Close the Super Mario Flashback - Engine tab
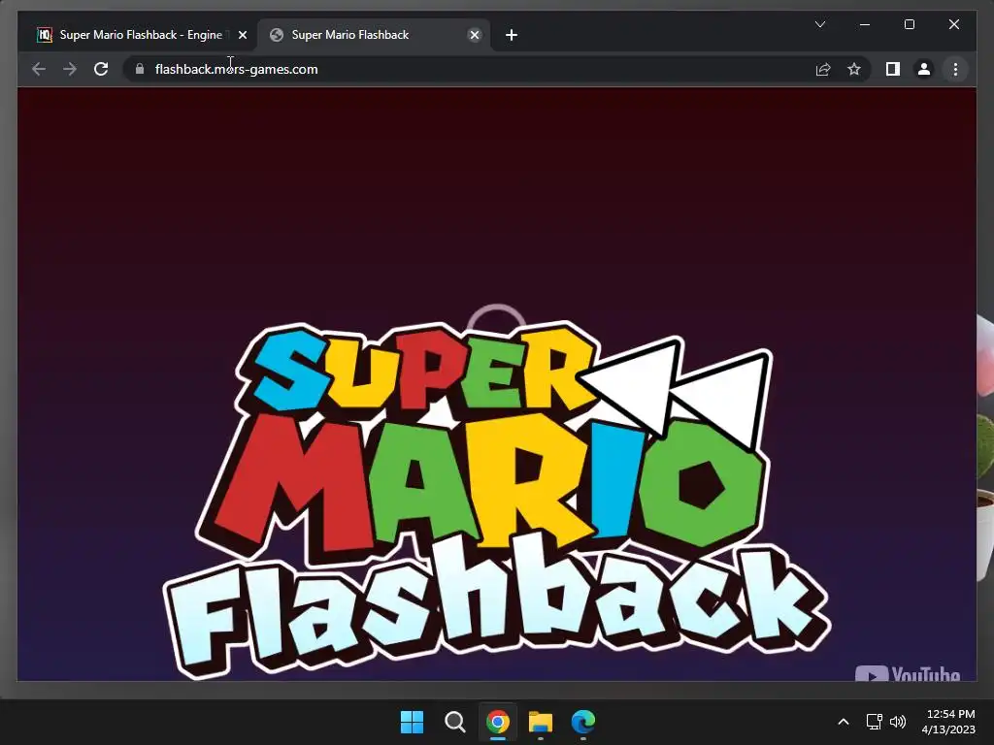994x745 pixels. pos(242,36)
